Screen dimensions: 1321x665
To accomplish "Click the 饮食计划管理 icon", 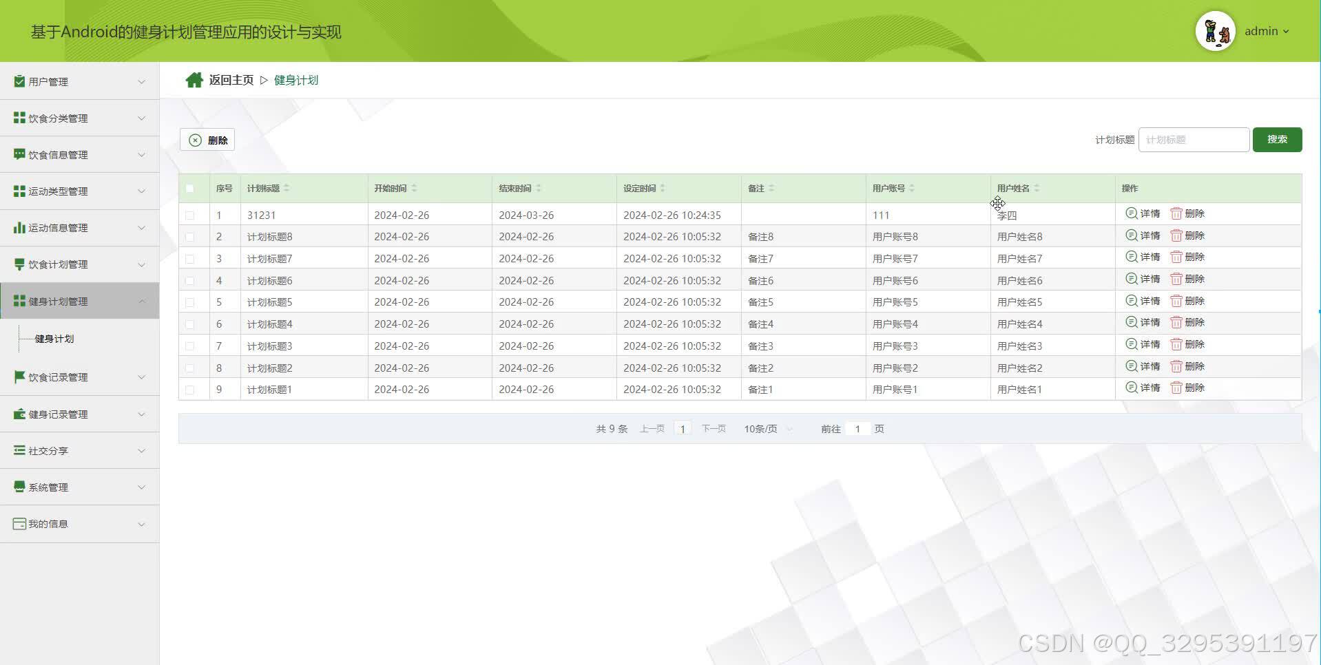I will (19, 264).
